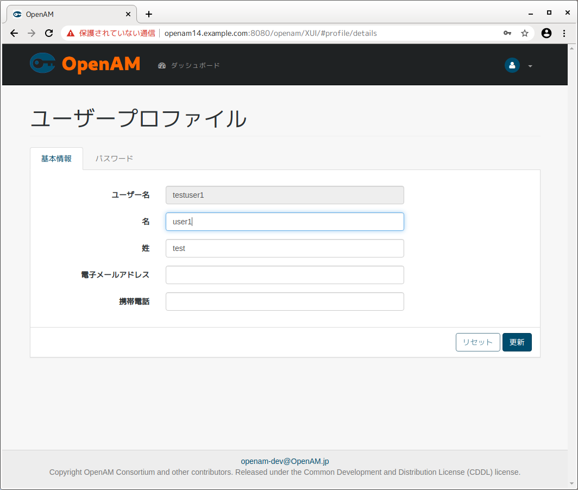578x490 pixels.
Task: Expand the dropdown caret next to the user avatar
Action: [530, 66]
